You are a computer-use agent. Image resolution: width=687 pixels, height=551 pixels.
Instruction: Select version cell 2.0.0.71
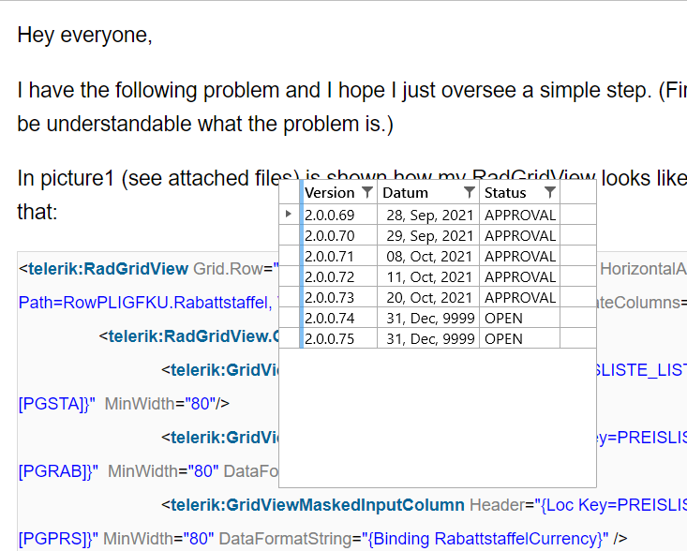point(330,256)
